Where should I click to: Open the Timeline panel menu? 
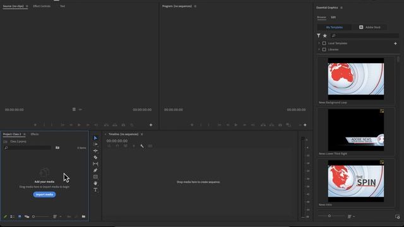[141, 134]
